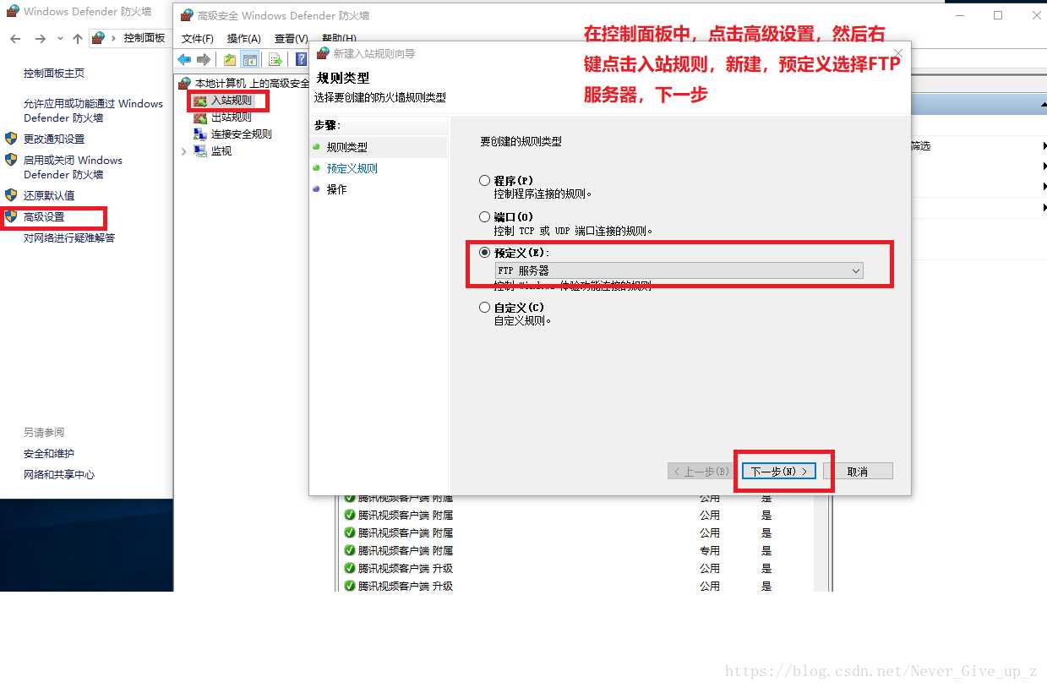
Task: Open the 操作(A) menu
Action: click(243, 38)
